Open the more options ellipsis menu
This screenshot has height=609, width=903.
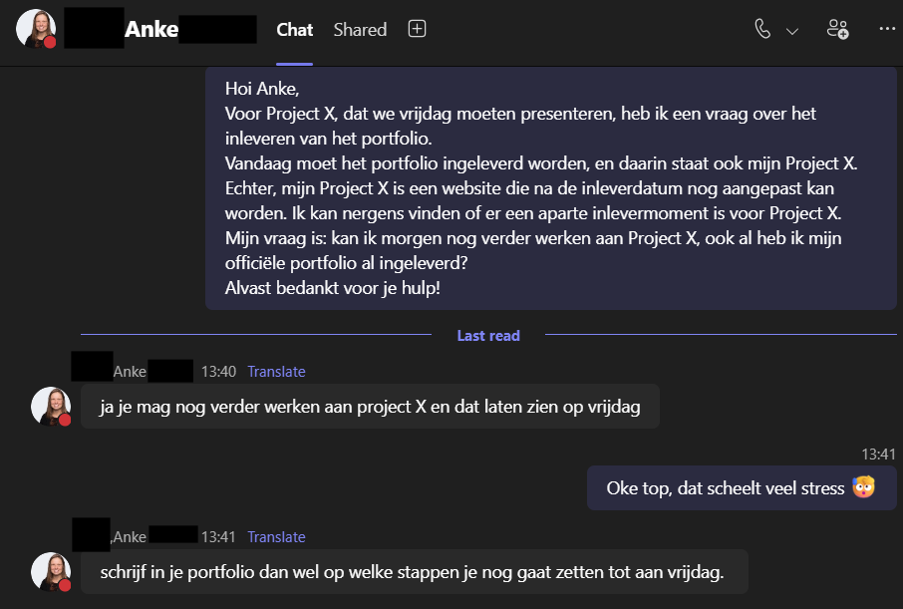887,29
